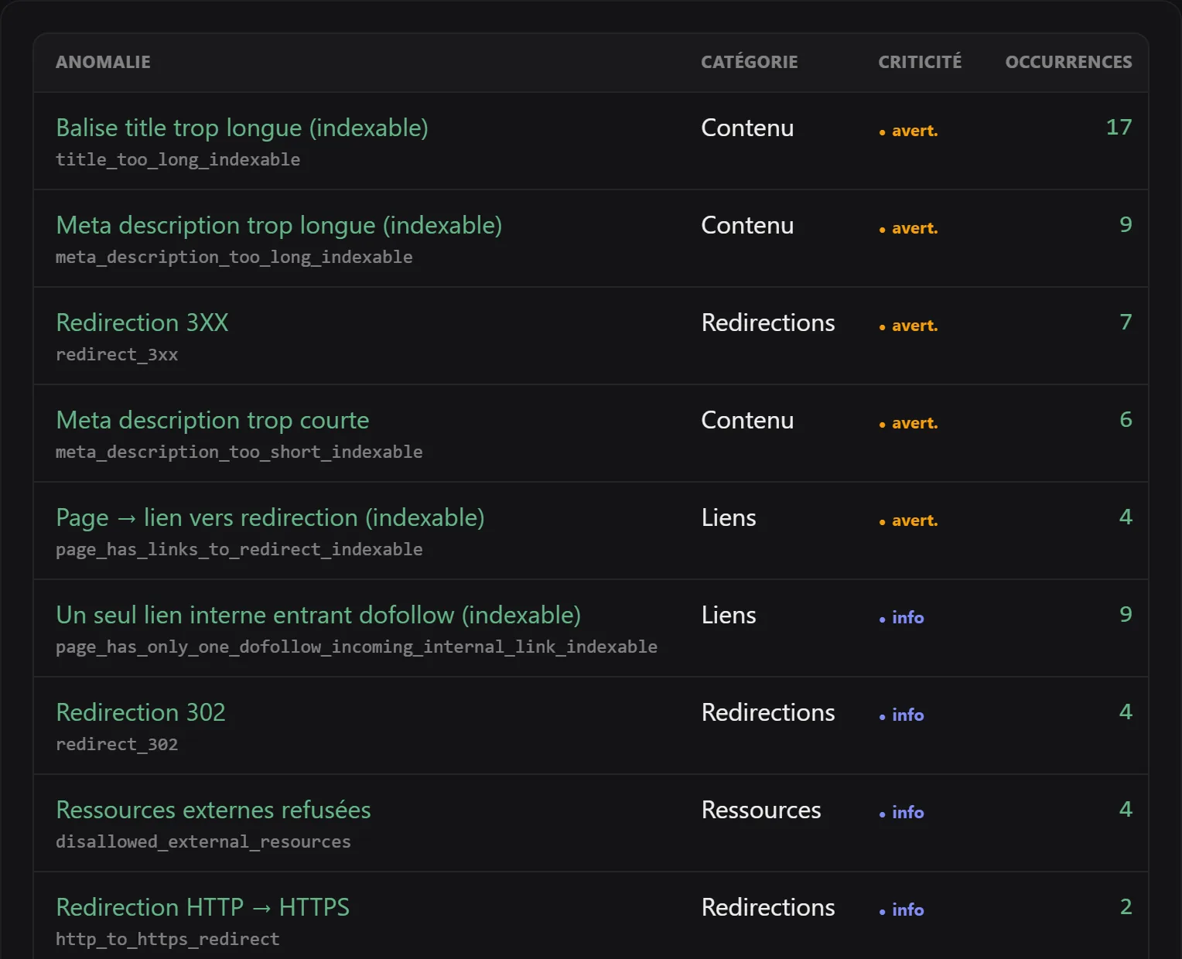Click 'Contenu' category in Balise title row

[747, 128]
